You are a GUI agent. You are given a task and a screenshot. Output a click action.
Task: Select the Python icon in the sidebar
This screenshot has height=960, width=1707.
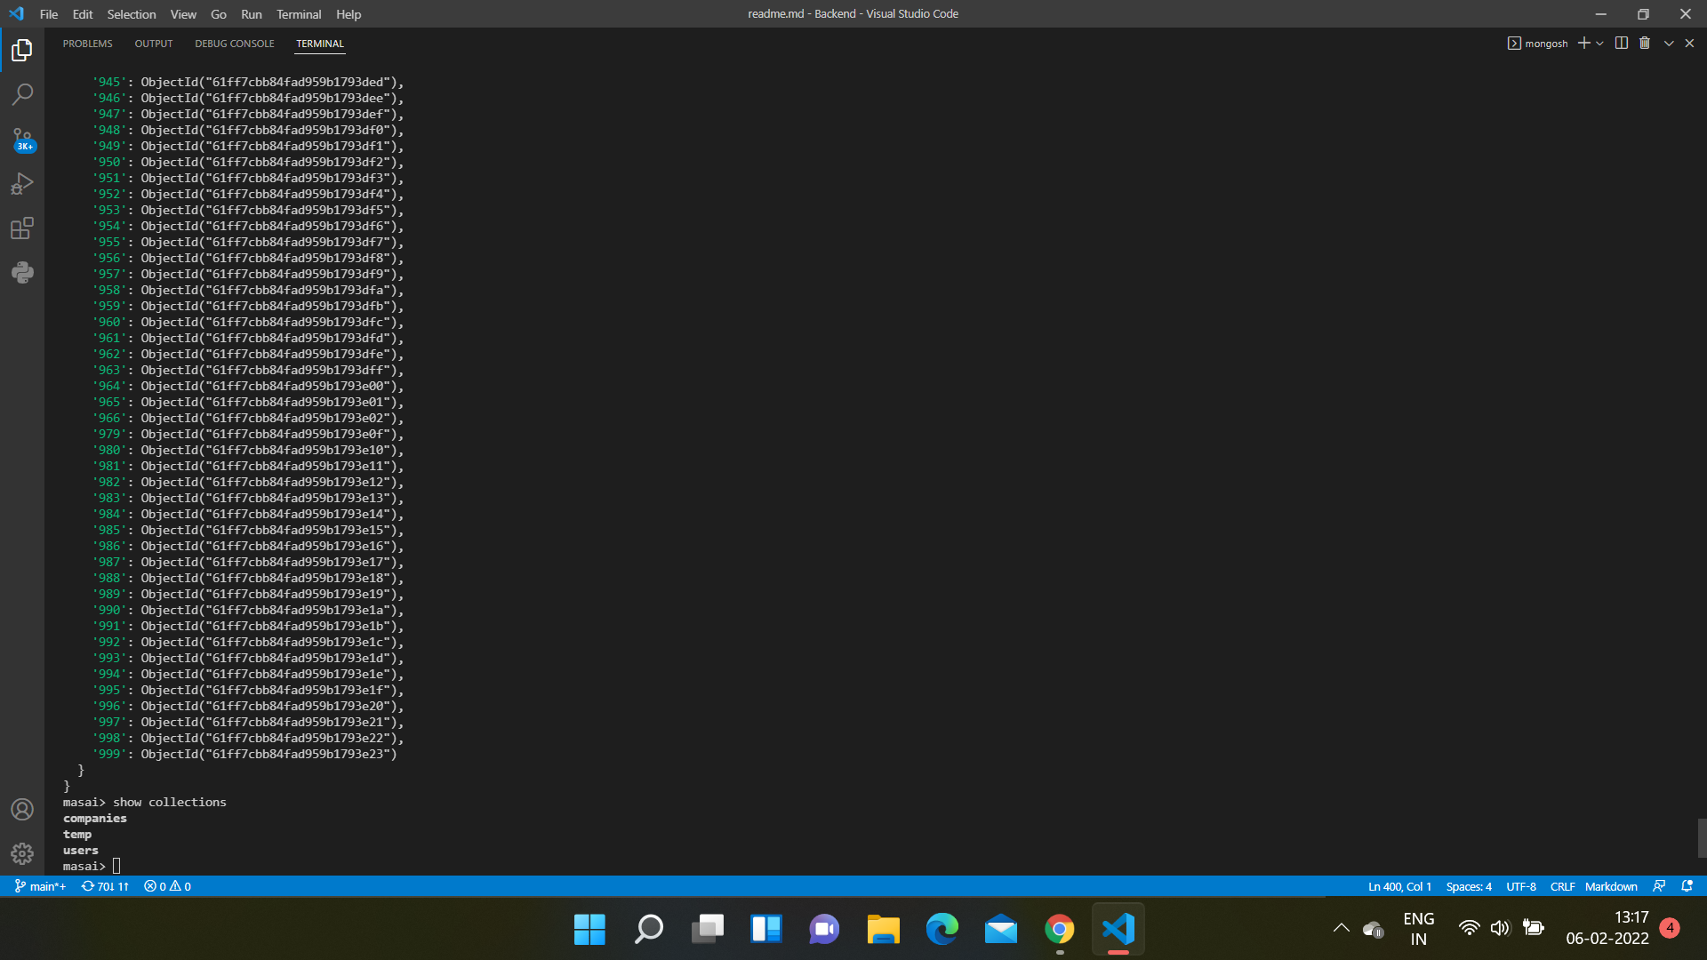21,272
